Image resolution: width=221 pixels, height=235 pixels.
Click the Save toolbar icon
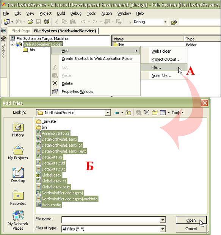(x=39, y=22)
